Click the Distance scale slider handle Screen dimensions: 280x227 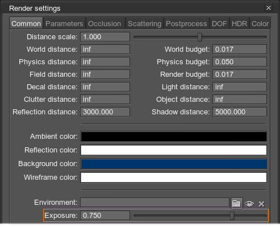pos(200,37)
